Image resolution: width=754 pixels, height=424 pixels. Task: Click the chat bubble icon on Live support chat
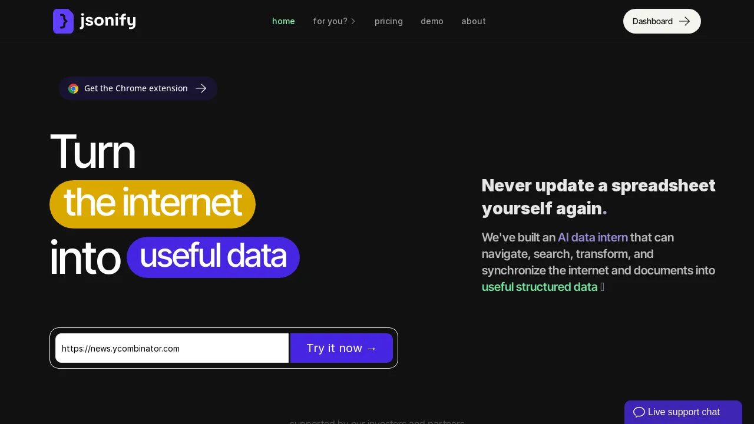tap(639, 412)
